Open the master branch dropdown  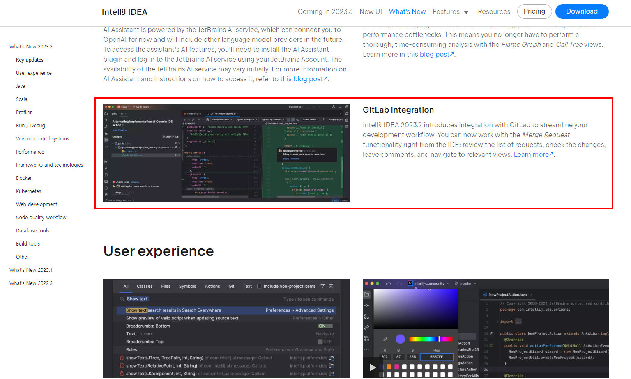pyautogui.click(x=465, y=283)
